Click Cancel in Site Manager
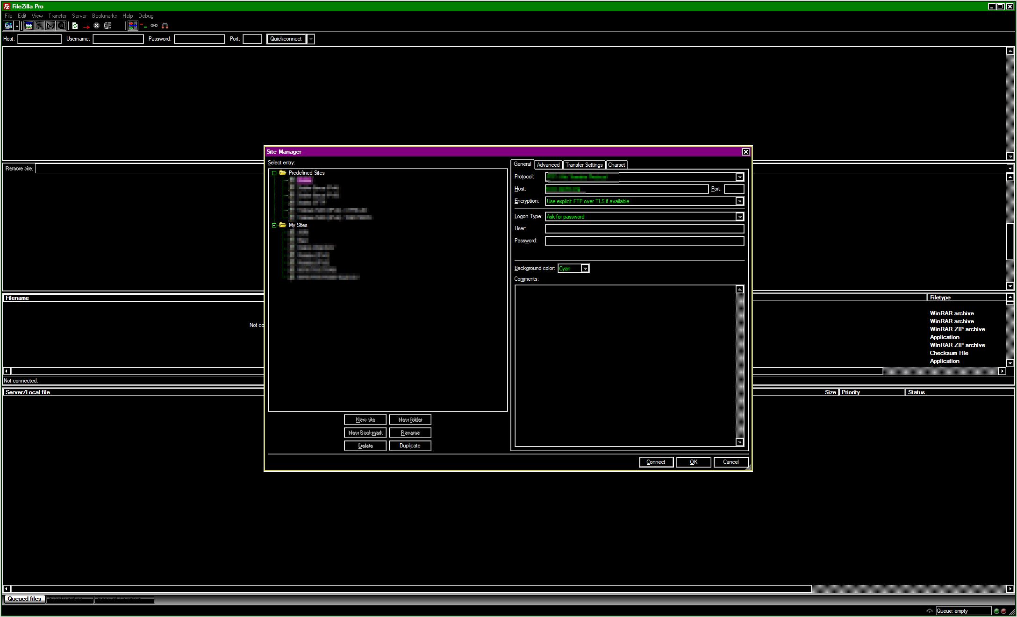 tap(731, 462)
